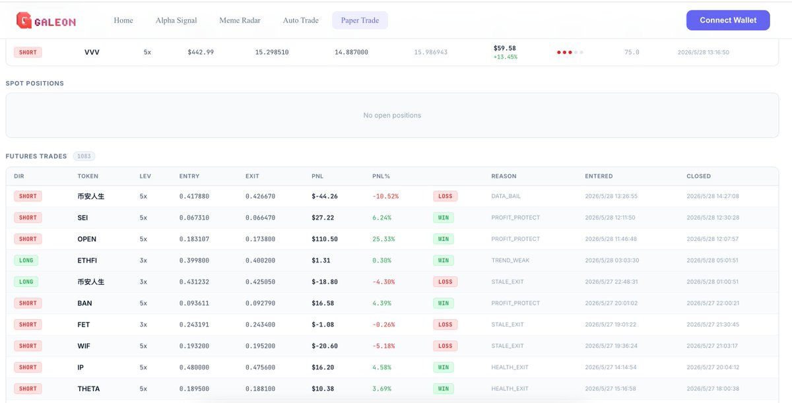
Task: Click the LEV column header
Action: 145,176
